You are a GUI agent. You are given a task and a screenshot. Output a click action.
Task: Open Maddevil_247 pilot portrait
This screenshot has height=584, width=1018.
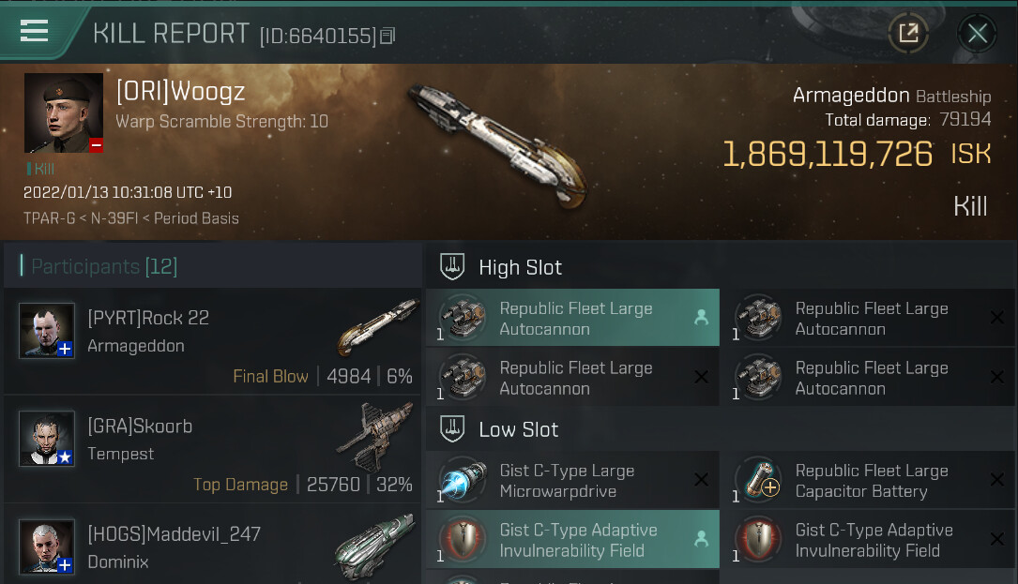(47, 547)
